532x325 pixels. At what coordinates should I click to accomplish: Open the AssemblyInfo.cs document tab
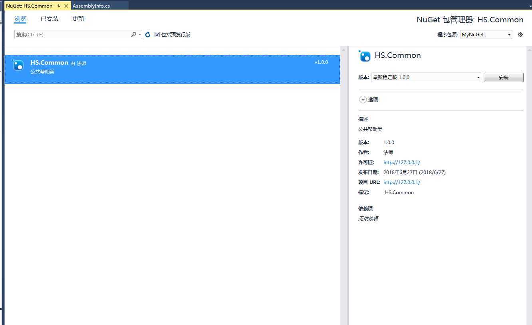(91, 6)
